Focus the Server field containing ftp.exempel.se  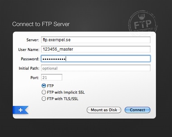(x=96, y=40)
